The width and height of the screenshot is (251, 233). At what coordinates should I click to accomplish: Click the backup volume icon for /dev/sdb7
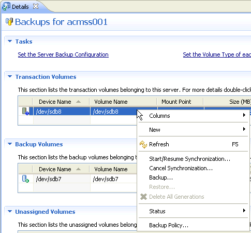click(25, 179)
